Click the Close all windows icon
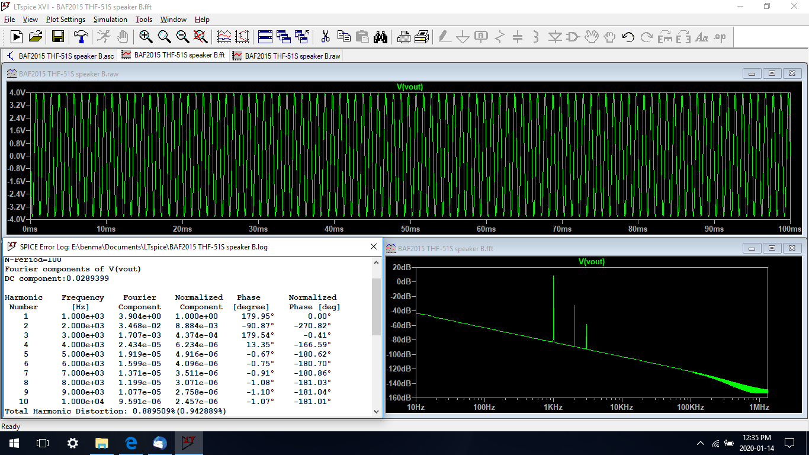 tap(302, 37)
